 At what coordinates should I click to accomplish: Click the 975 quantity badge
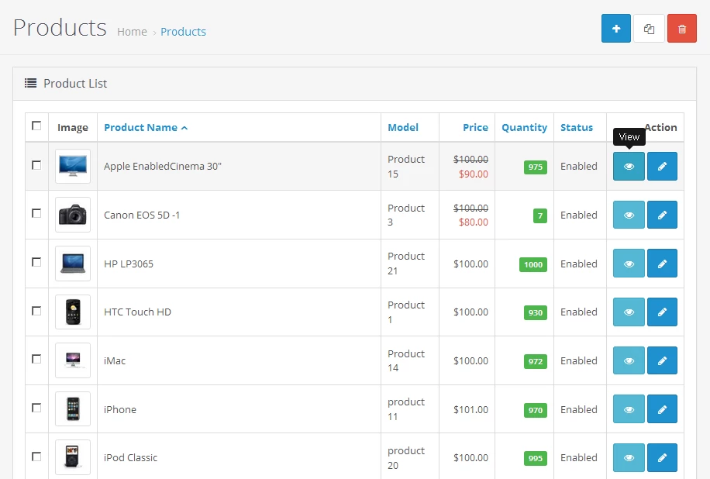536,167
